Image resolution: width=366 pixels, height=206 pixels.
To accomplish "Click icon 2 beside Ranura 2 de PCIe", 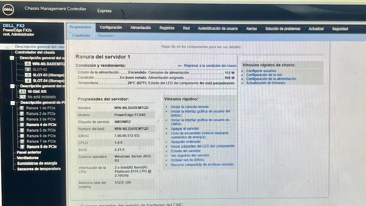I will point(22,114).
